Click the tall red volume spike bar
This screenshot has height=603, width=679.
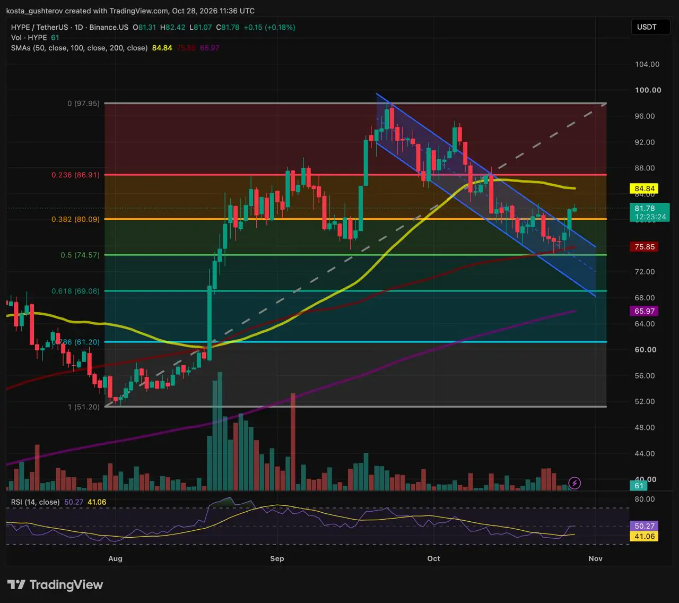[x=293, y=442]
